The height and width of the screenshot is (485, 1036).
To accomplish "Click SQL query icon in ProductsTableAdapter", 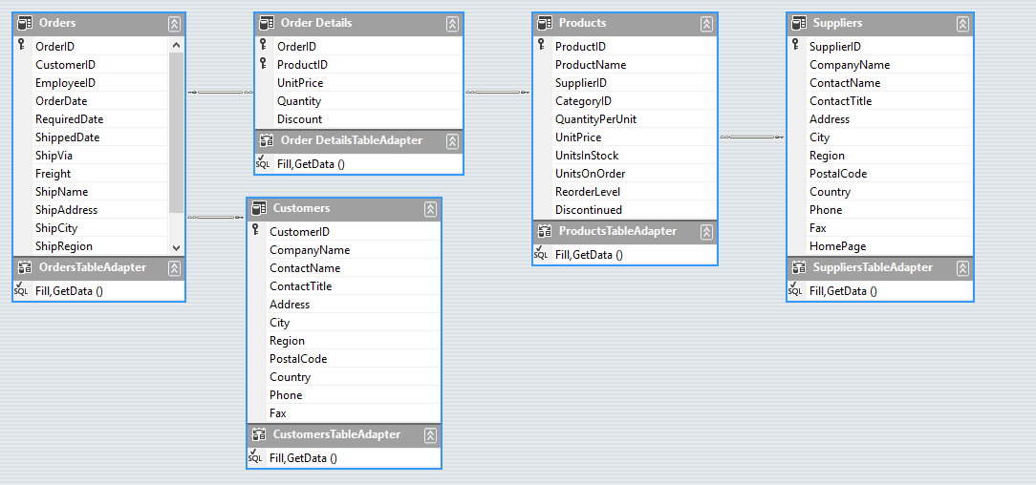I will [541, 253].
